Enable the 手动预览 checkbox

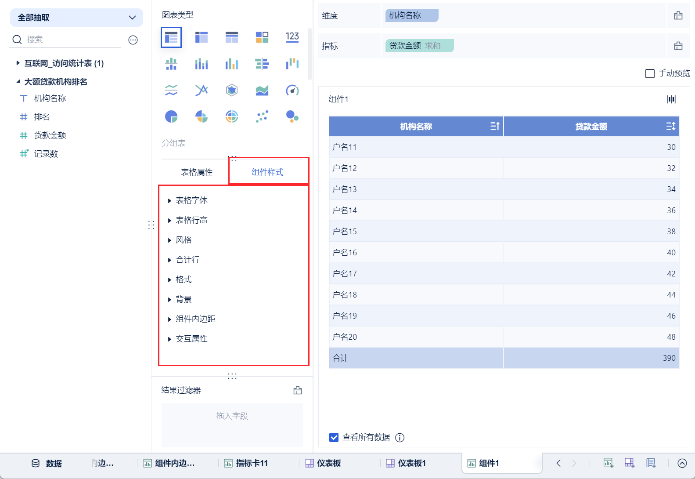coord(650,73)
